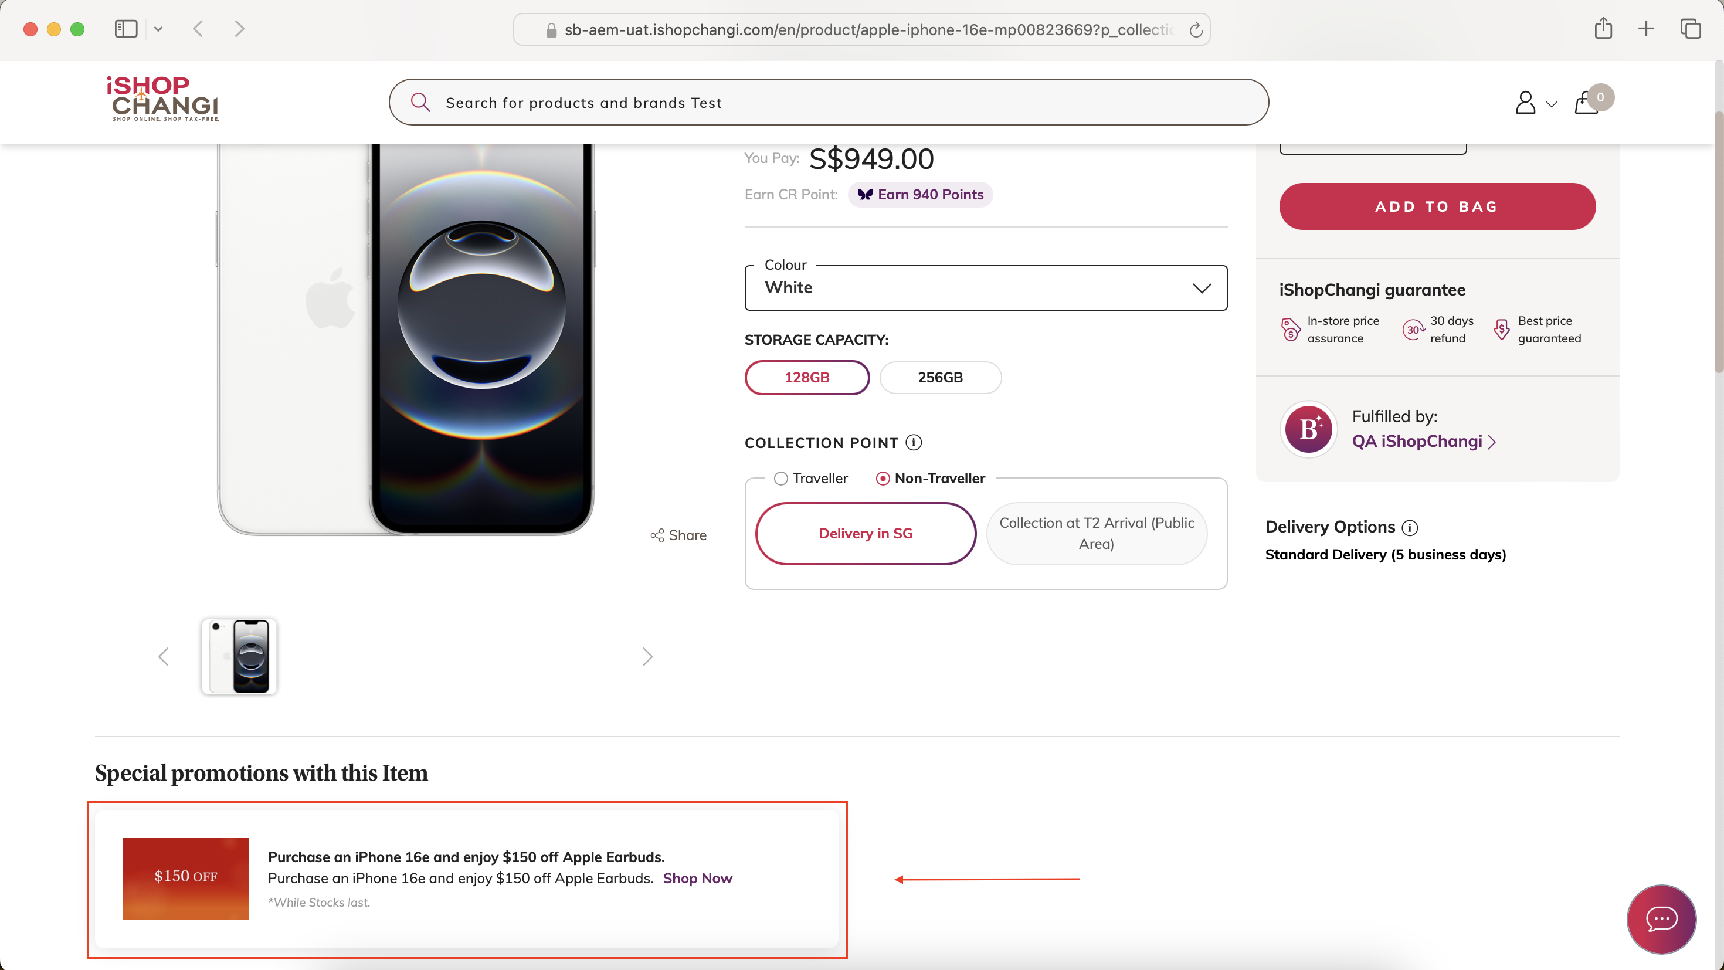Select Collection at T2 Arrival option
1724x970 pixels.
click(1096, 534)
